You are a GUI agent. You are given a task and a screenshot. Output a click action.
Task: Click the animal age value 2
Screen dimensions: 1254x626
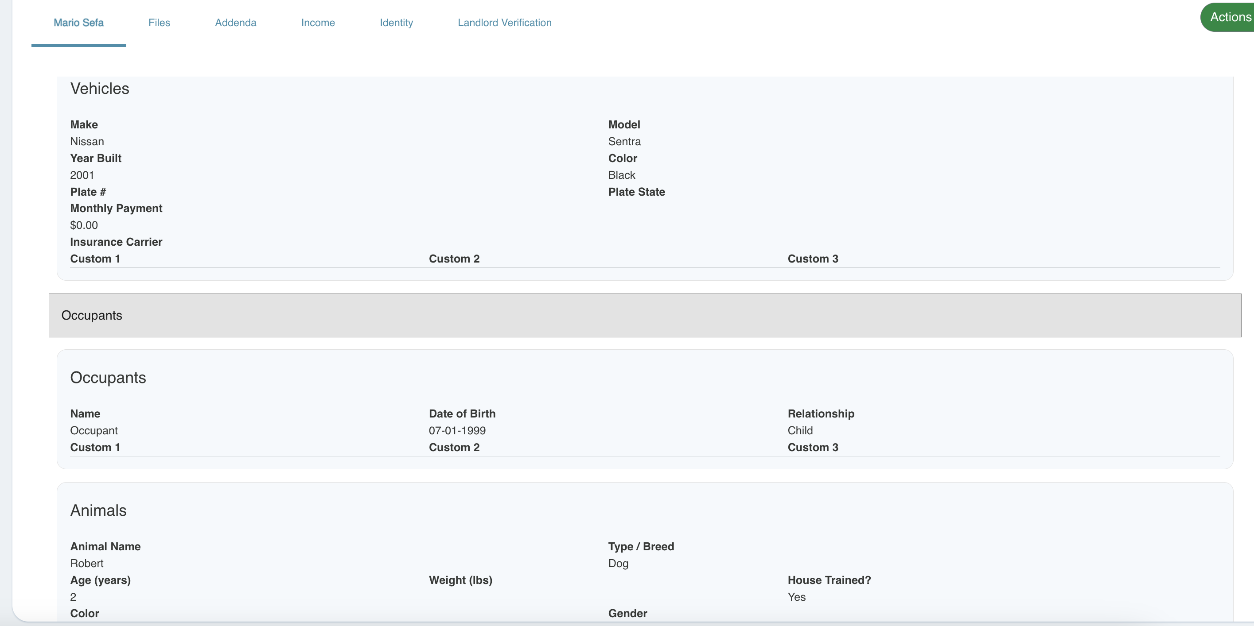coord(73,597)
